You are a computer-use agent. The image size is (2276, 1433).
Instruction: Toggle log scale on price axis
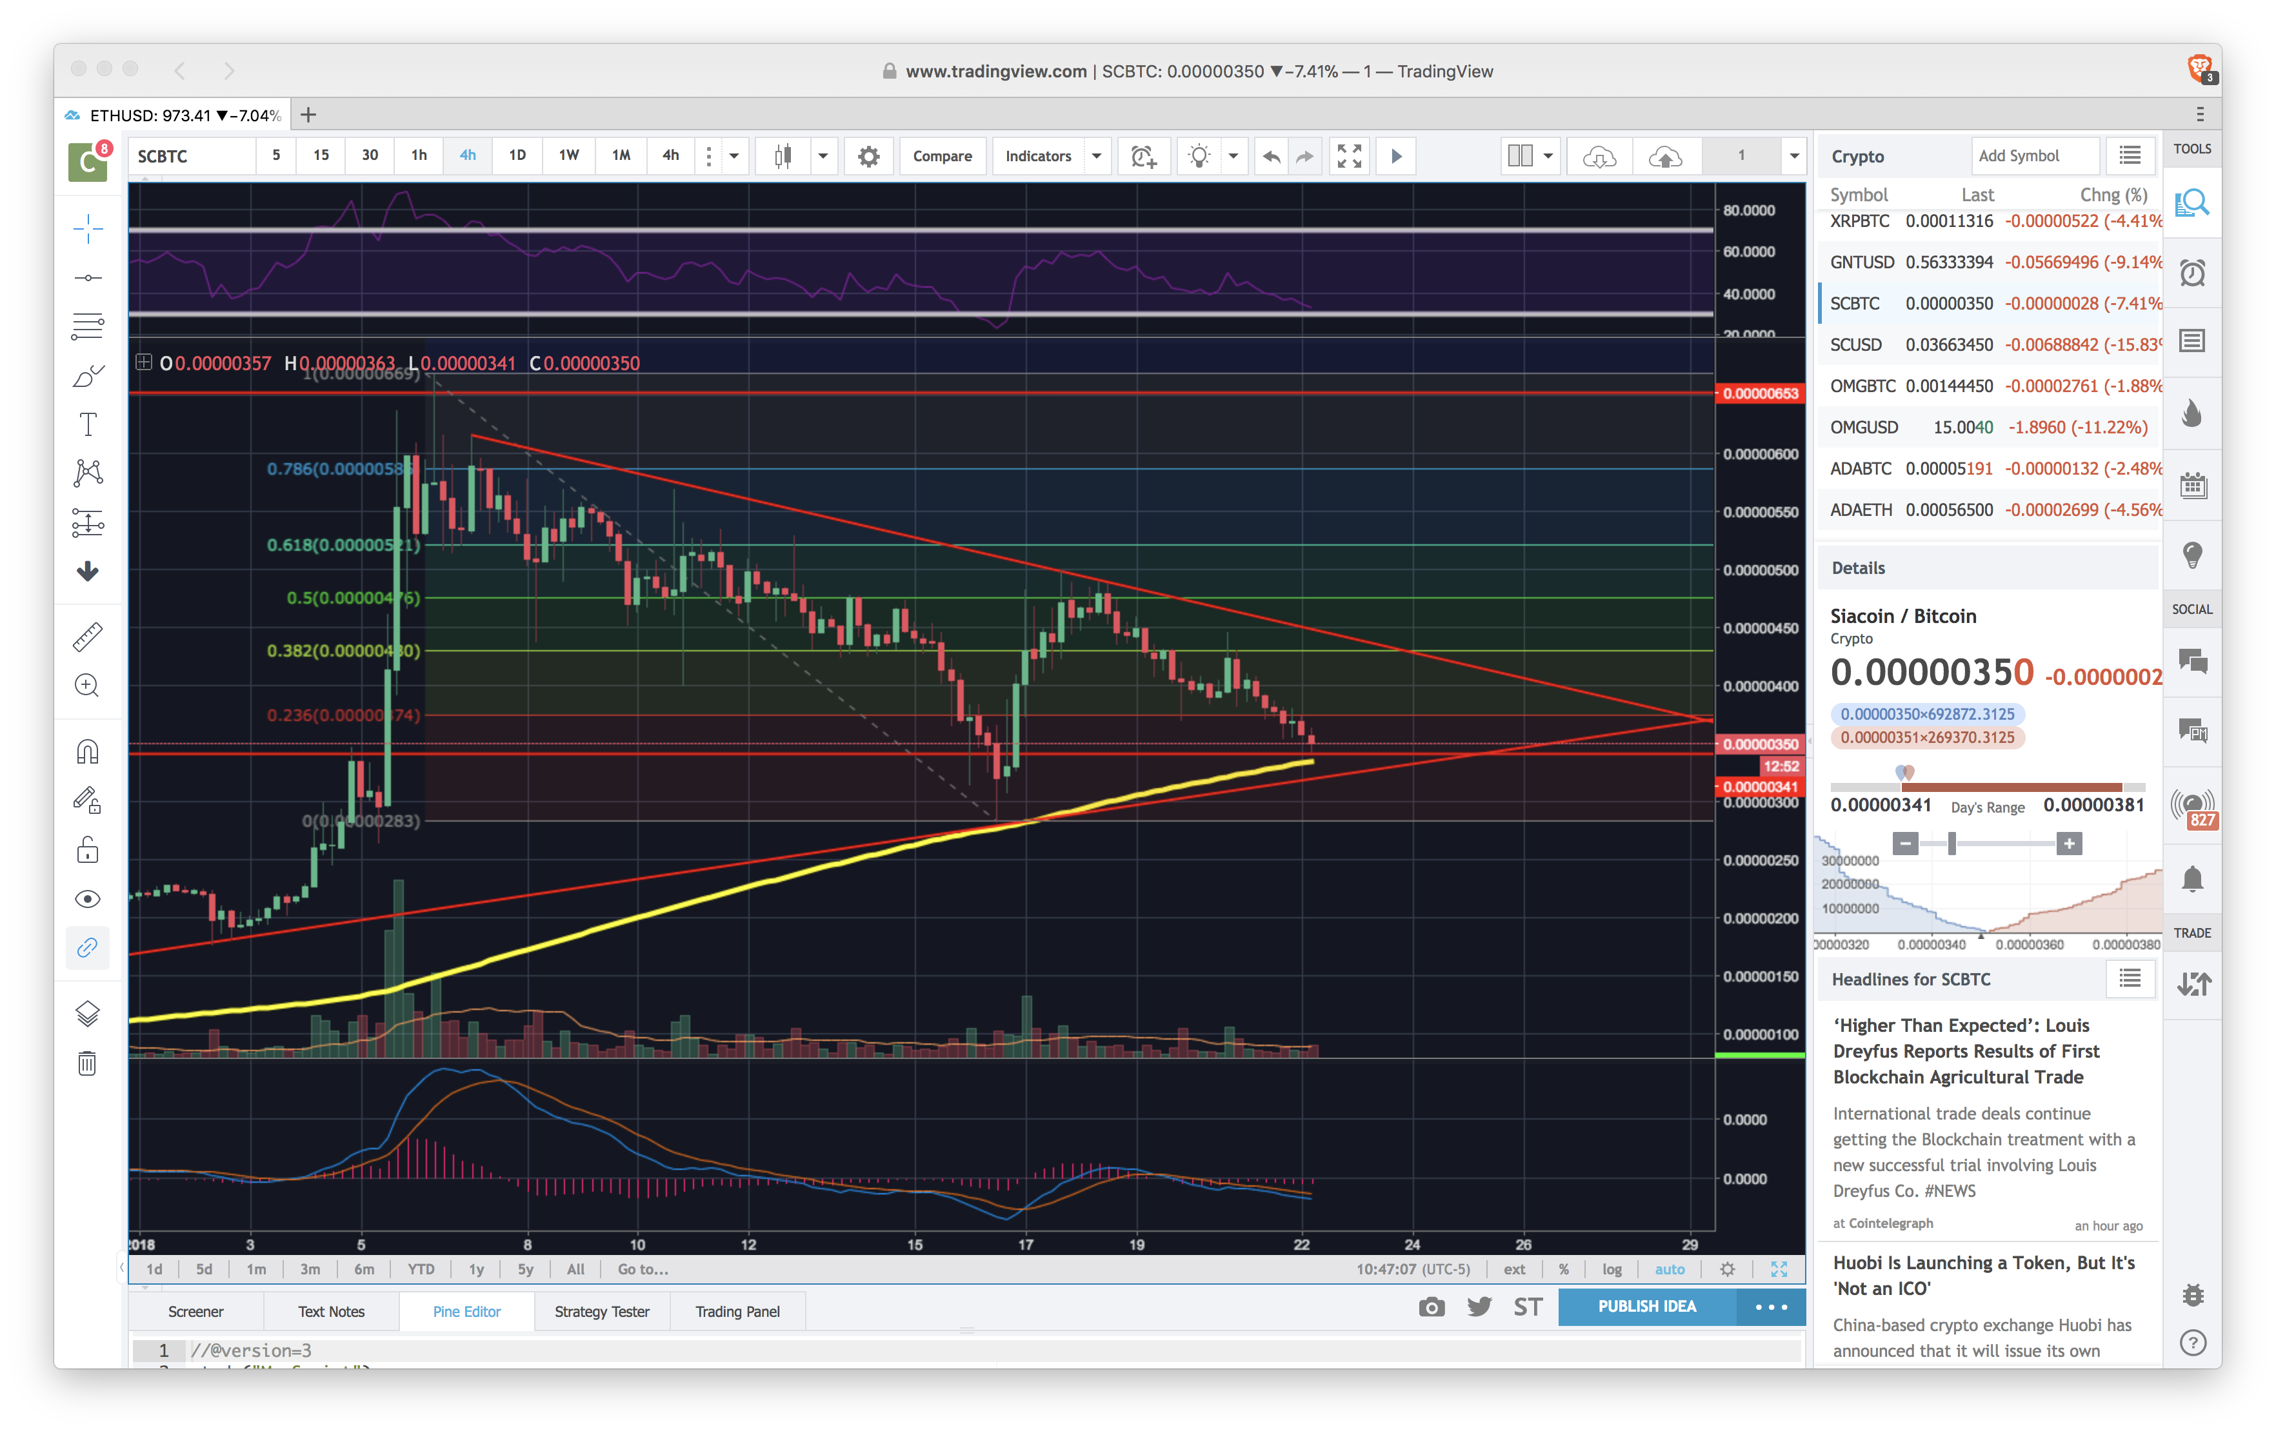point(1612,1269)
